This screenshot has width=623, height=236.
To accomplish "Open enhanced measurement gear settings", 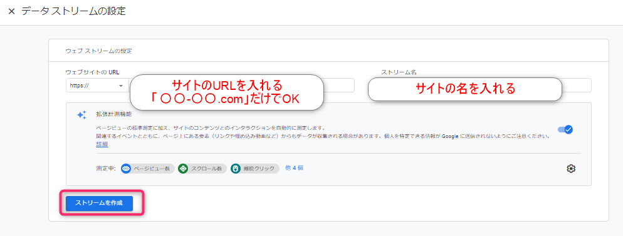I will 571,169.
